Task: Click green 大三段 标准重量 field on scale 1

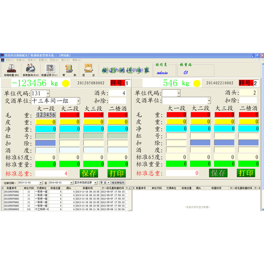Action: pyautogui.click(x=94, y=164)
